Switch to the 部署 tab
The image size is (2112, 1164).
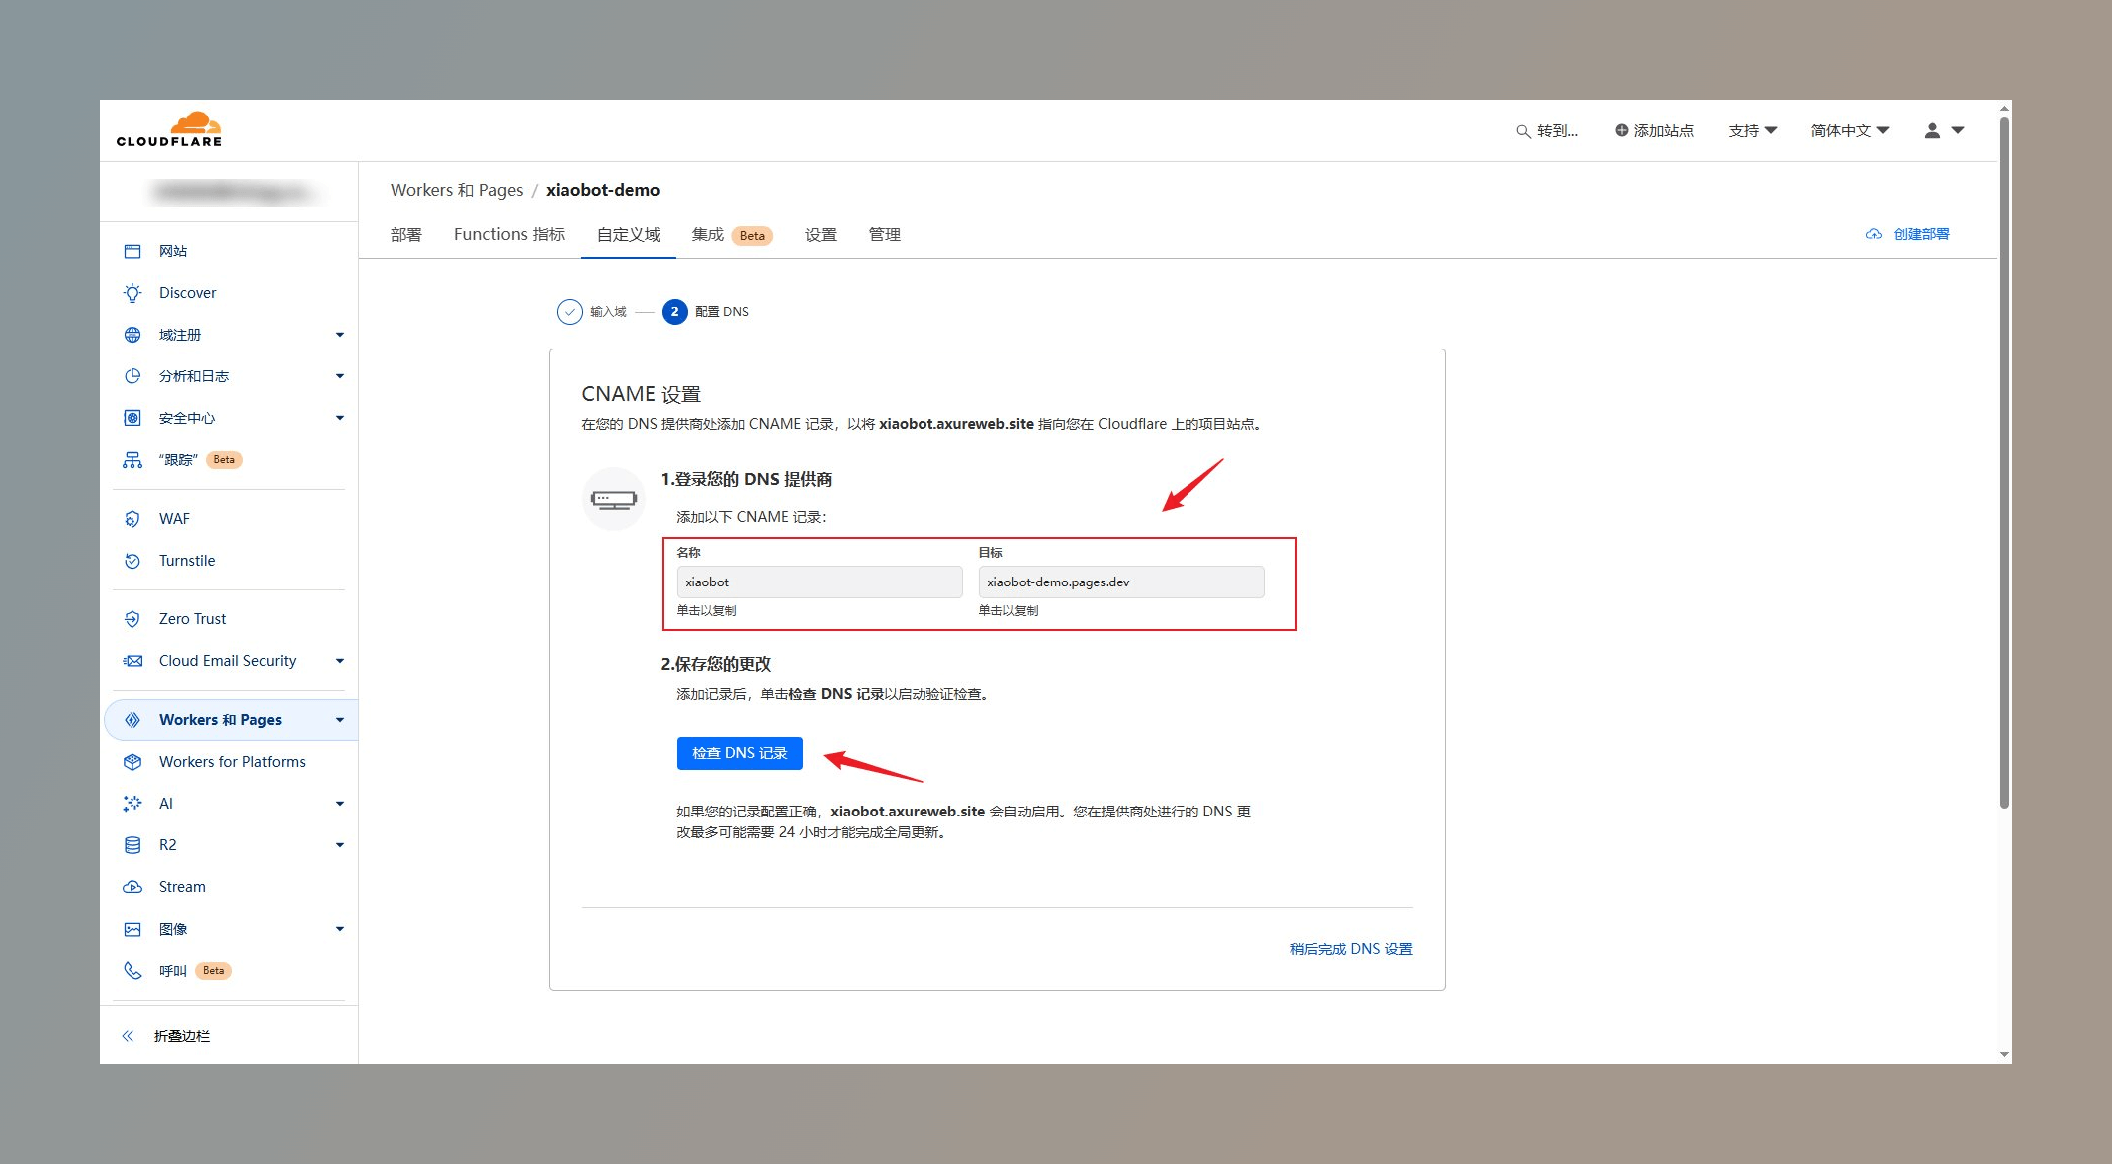click(x=406, y=235)
